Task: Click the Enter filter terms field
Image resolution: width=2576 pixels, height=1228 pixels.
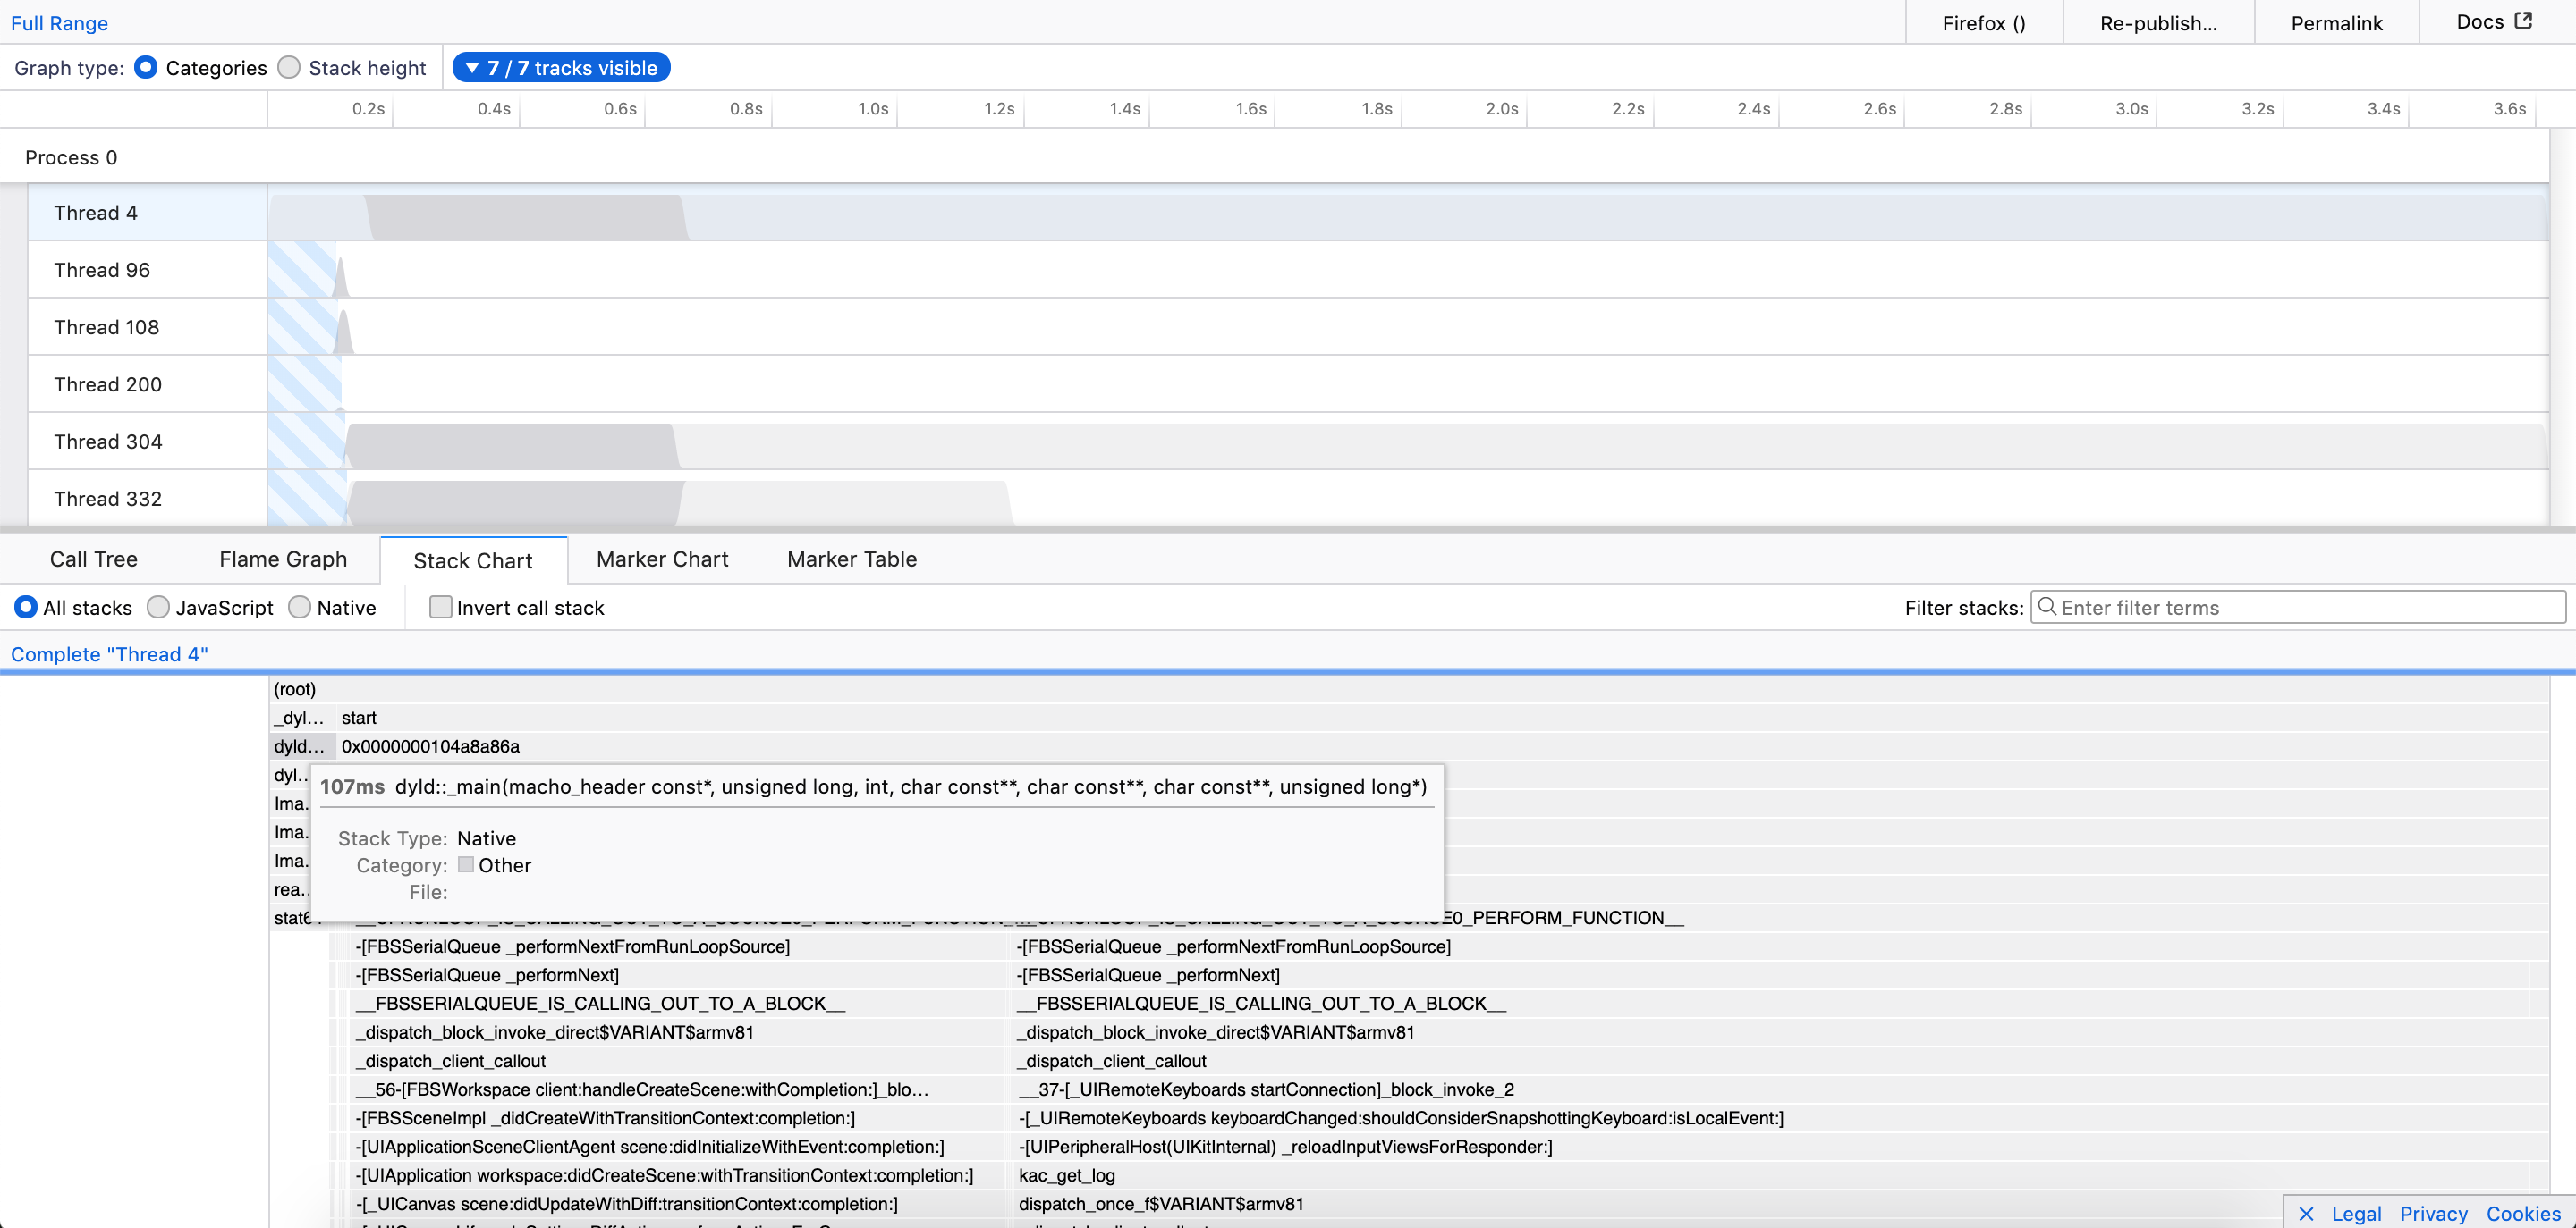Action: pos(2300,608)
